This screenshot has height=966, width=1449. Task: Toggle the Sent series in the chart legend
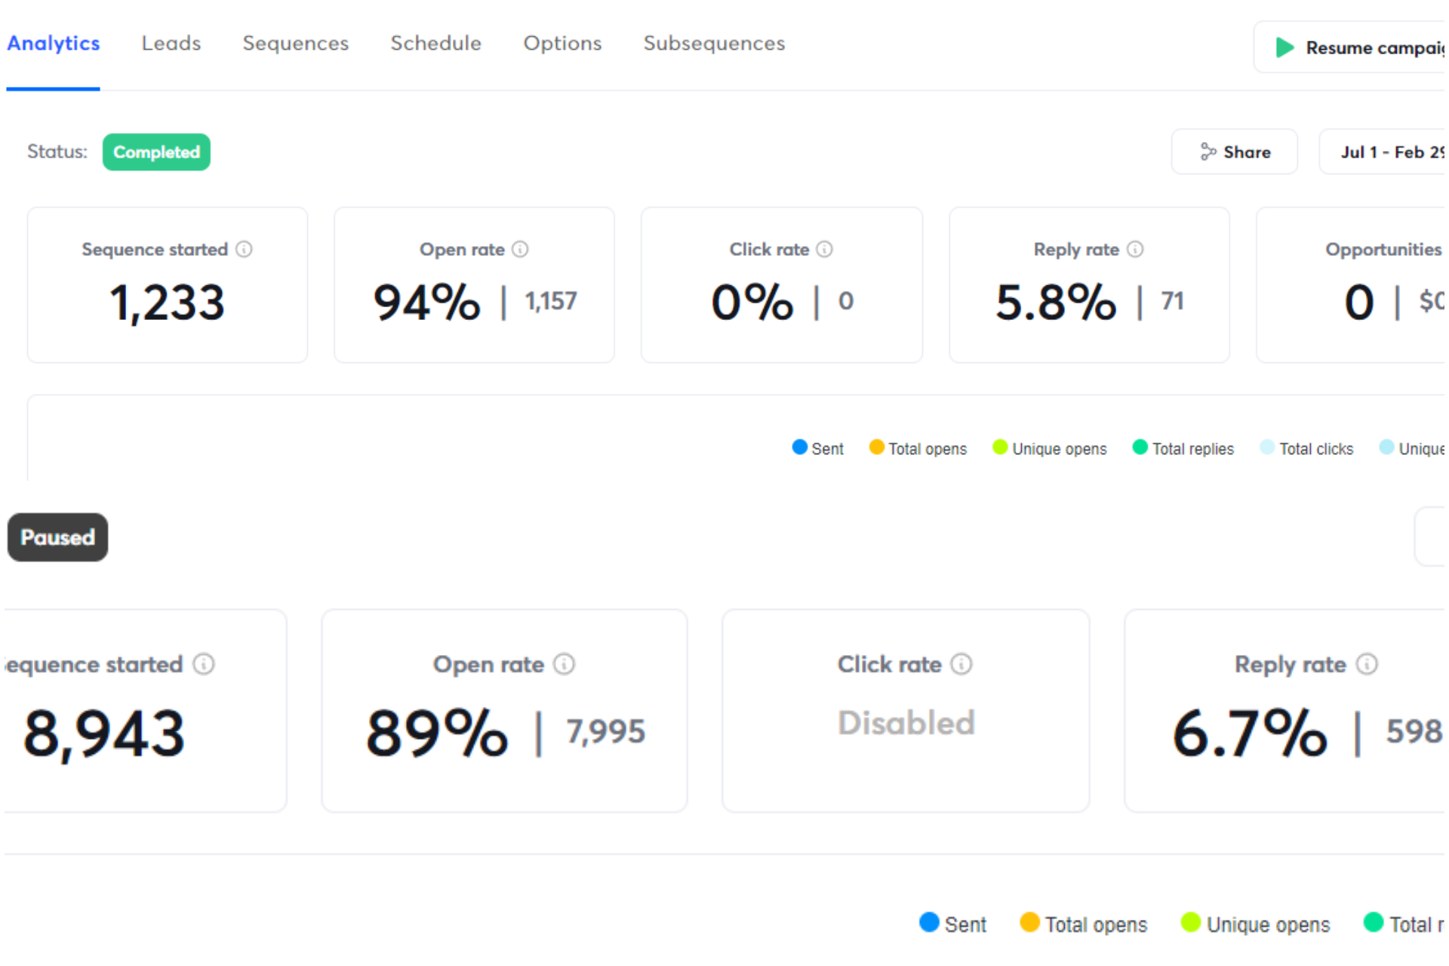[818, 448]
